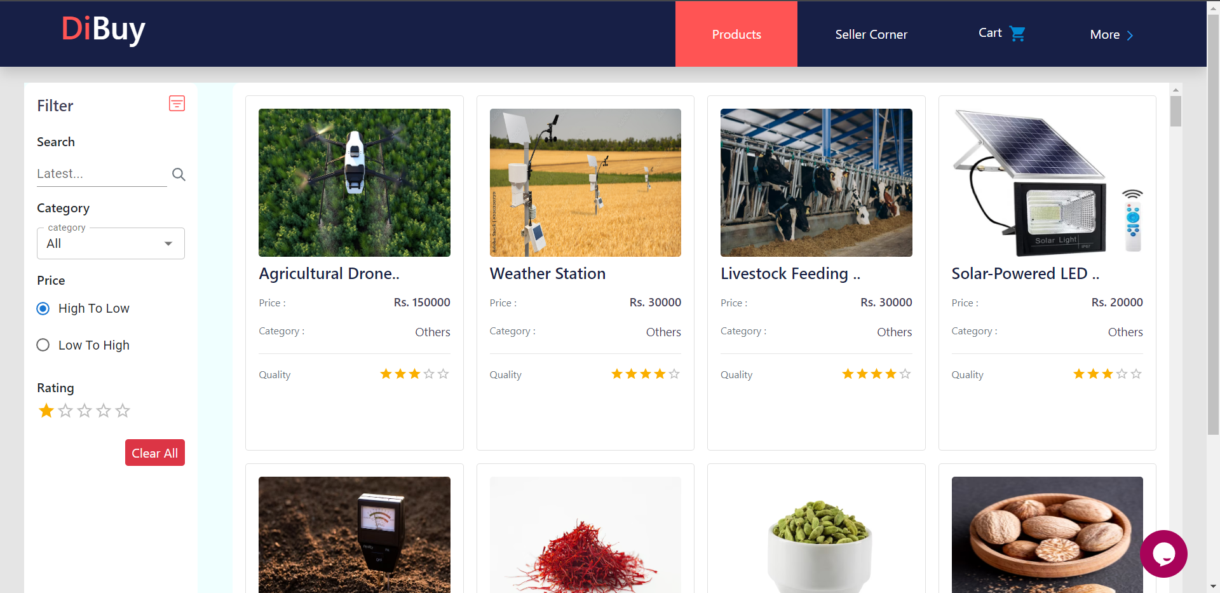
Task: Click the search magnifier icon
Action: click(179, 174)
